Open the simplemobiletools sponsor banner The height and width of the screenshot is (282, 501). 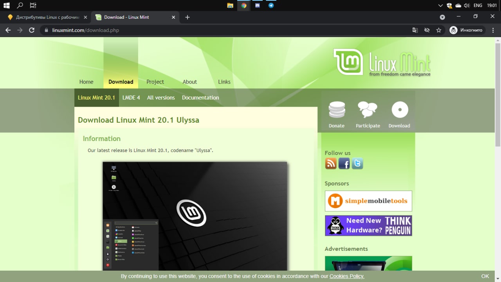tap(368, 201)
